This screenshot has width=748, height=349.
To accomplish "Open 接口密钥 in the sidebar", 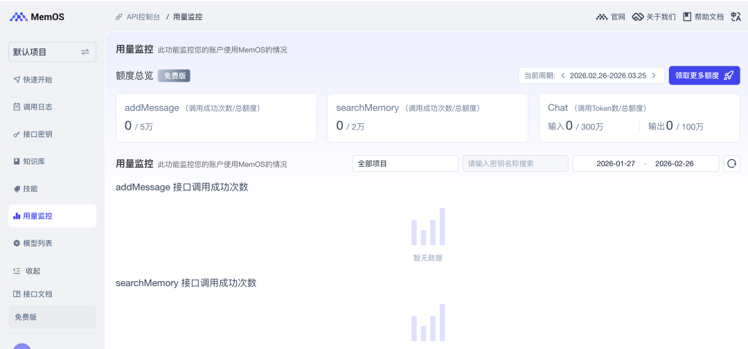I will click(x=53, y=134).
